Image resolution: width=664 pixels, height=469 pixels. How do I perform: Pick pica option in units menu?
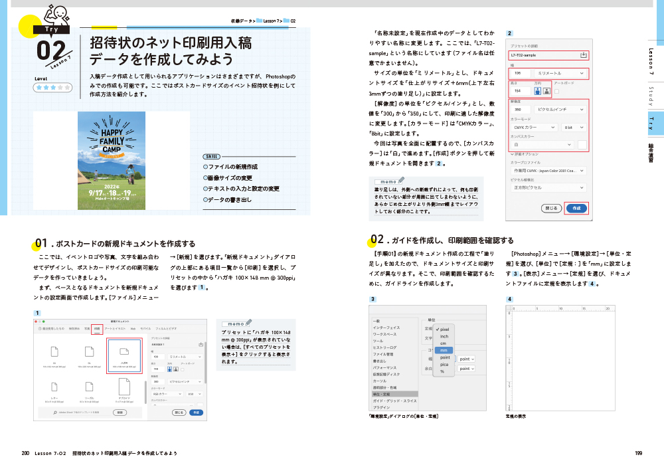[x=444, y=364]
